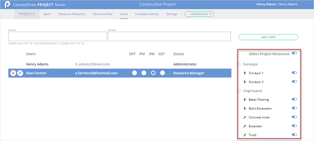Select the OFF role for Alan Farmer
This screenshot has width=314, height=141.
click(134, 73)
